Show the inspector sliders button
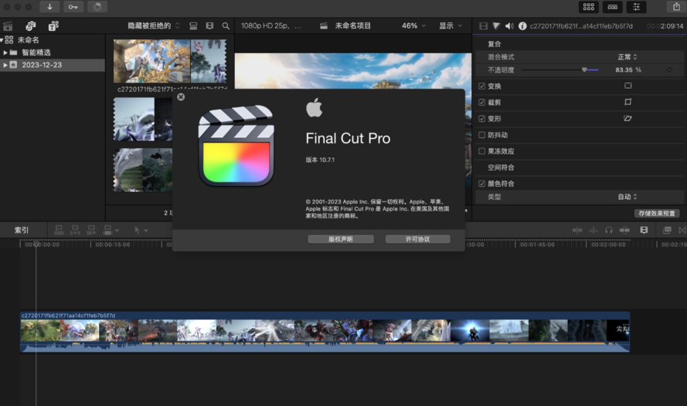Screen dimensions: 687x406 (x=636, y=7)
